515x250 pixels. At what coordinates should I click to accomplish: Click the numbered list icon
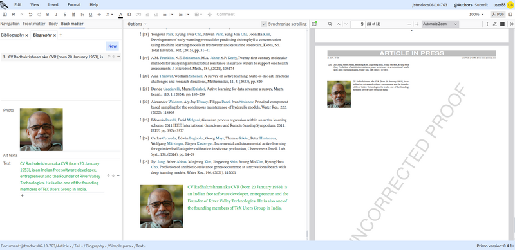pyautogui.click(x=181, y=14)
